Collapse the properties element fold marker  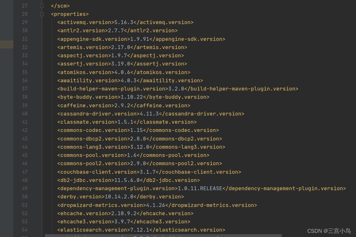42,14
